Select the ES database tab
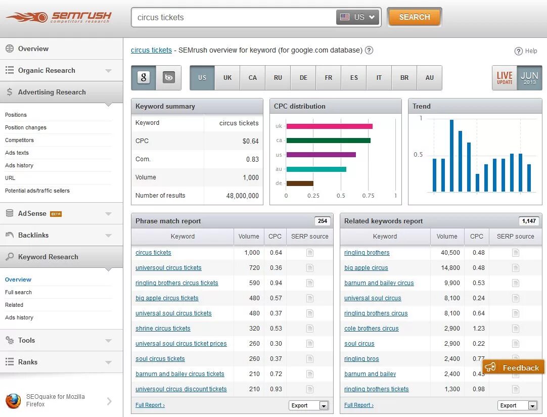Screen dimensions: 547x417 [354, 78]
